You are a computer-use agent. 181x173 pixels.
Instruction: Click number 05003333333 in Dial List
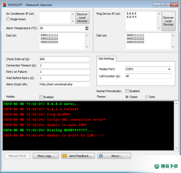pyautogui.click(x=49, y=42)
